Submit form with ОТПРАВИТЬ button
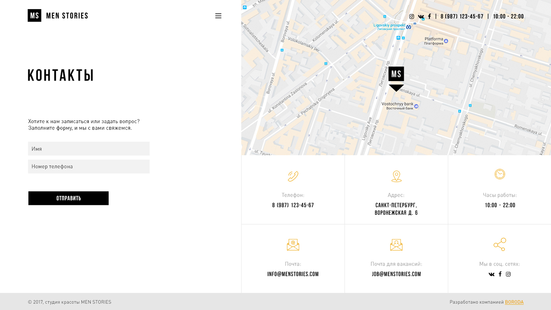The image size is (551, 310). (68, 198)
